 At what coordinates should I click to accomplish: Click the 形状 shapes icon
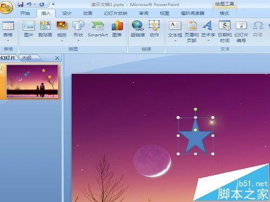click(78, 25)
